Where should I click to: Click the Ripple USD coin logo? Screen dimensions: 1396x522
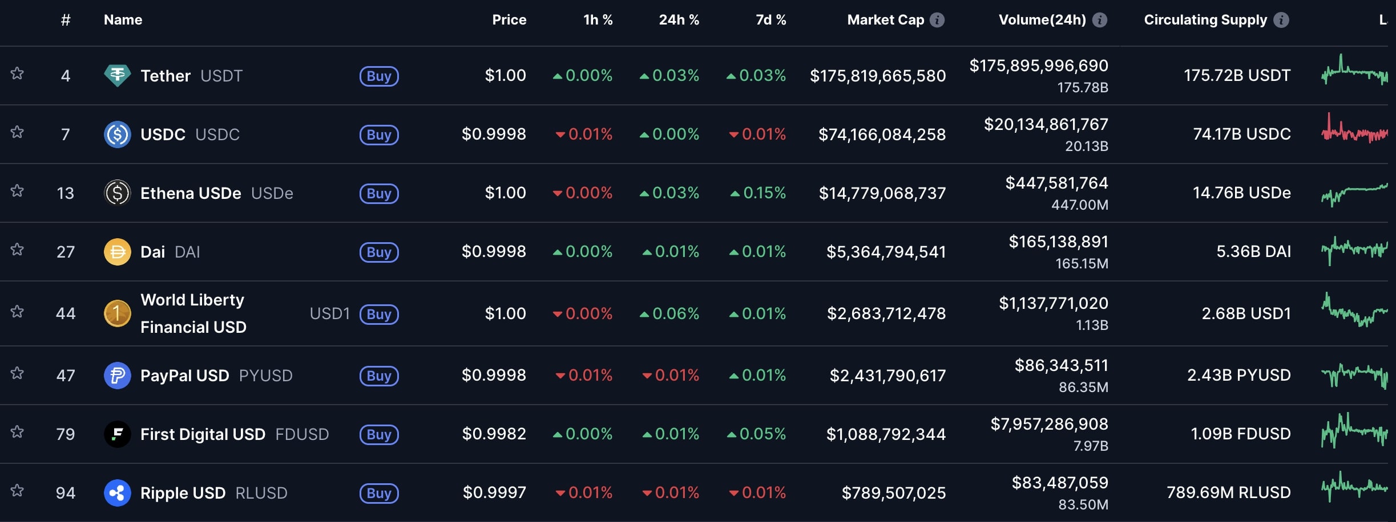(x=118, y=493)
